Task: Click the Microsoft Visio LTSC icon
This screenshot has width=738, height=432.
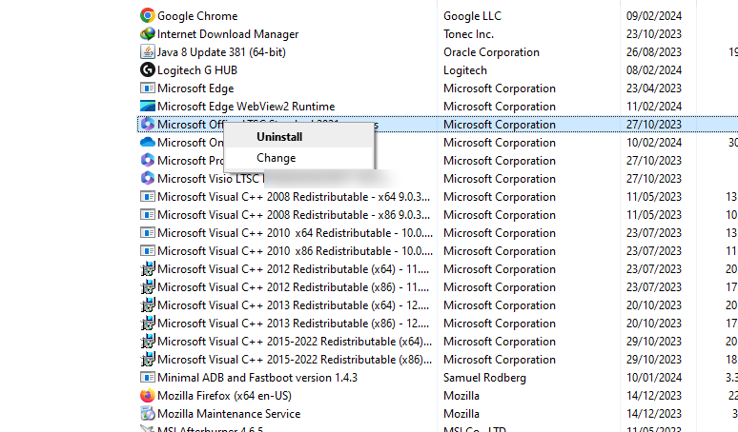Action: [x=148, y=179]
